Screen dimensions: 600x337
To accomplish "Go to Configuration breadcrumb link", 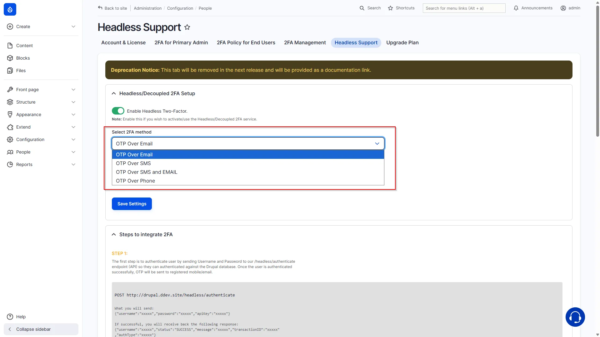I will (x=180, y=8).
